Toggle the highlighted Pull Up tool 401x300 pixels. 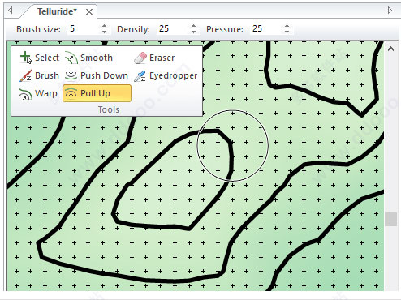pos(97,93)
